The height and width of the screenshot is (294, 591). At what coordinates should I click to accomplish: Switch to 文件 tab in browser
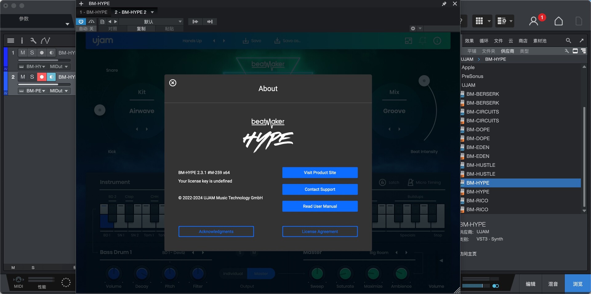coord(498,41)
